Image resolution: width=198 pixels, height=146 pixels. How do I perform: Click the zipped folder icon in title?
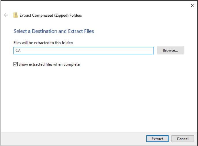(16, 15)
